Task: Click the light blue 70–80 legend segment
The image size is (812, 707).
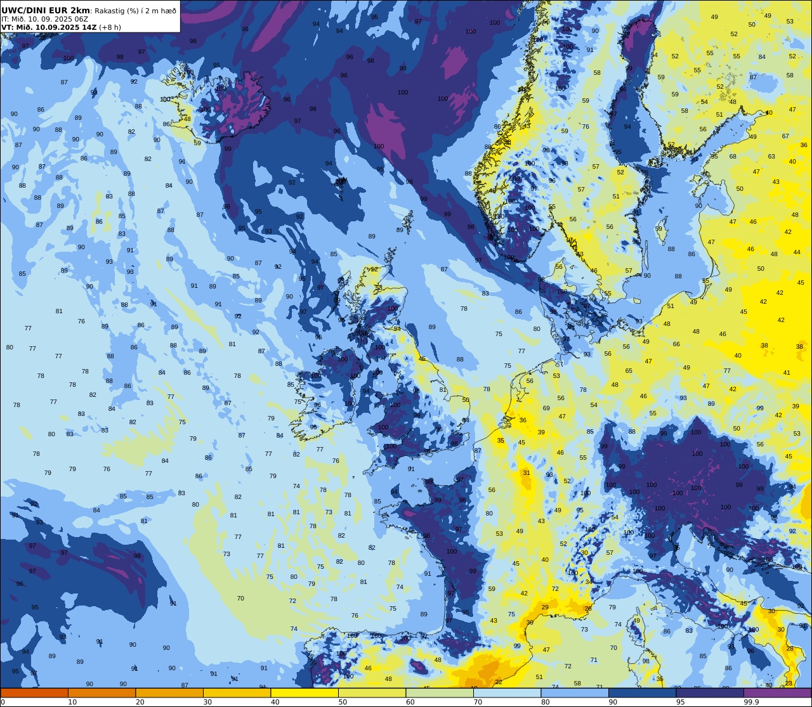Action: [x=507, y=693]
